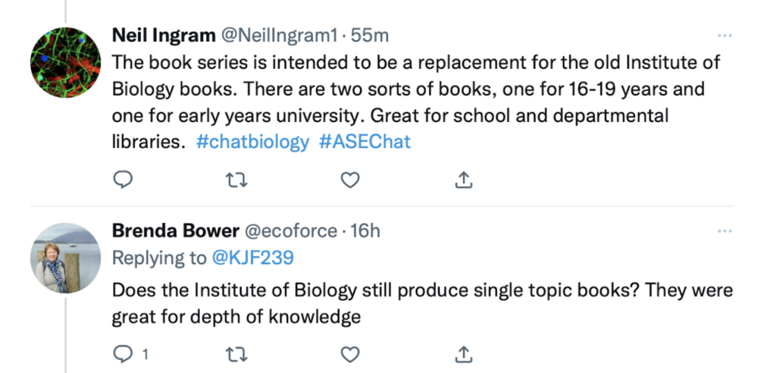Retweet Neil Ingram's book series tweet
Image resolution: width=776 pixels, height=373 pixels.
(236, 180)
